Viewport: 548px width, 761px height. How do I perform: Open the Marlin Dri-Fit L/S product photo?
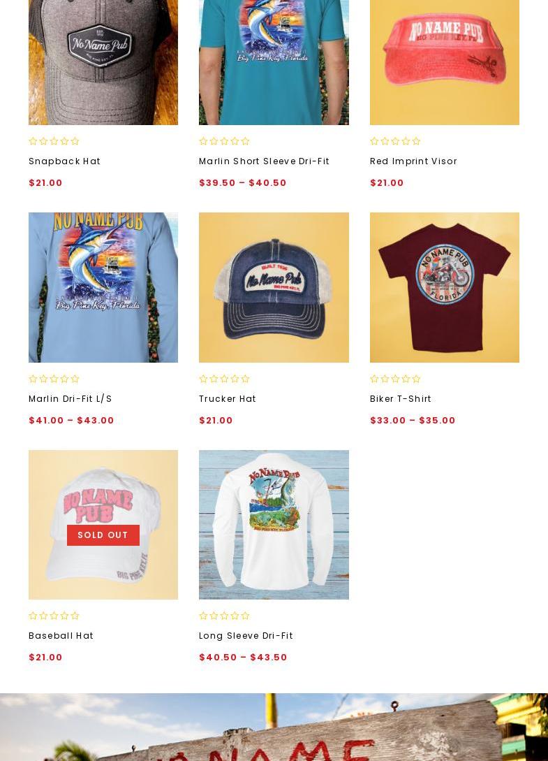click(103, 287)
